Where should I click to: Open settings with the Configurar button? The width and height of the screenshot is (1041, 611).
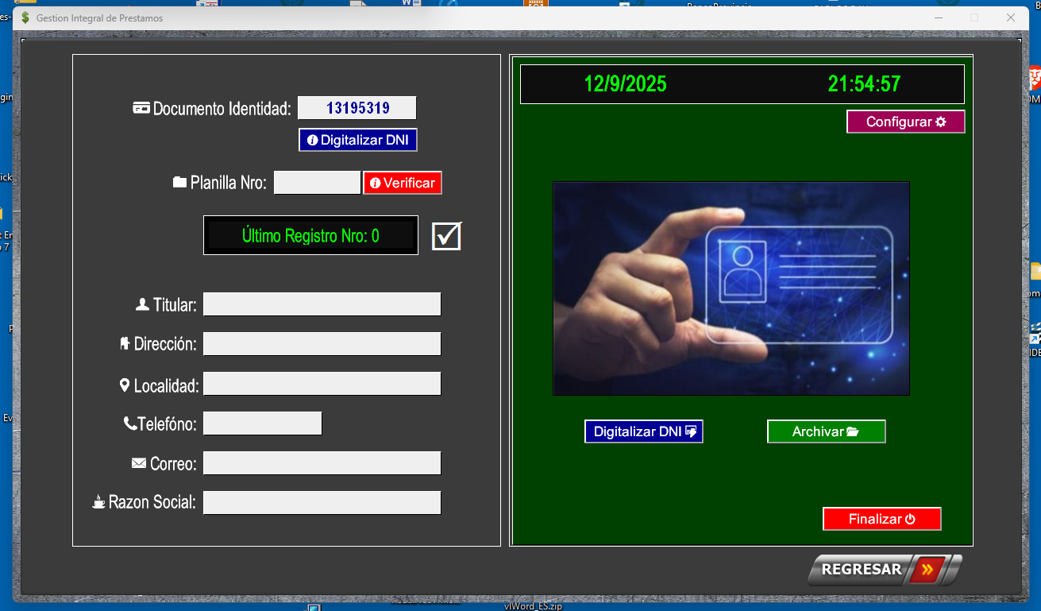pos(905,122)
